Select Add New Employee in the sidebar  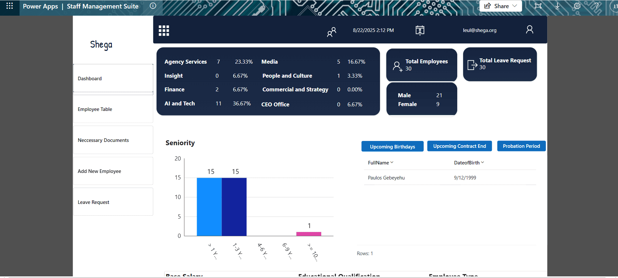(x=113, y=171)
